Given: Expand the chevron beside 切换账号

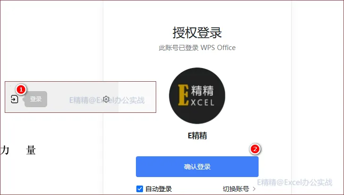Looking at the screenshot, I should coord(254,189).
